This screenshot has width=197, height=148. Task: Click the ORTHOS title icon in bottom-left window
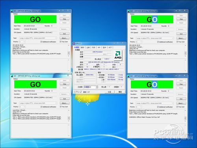(12, 76)
